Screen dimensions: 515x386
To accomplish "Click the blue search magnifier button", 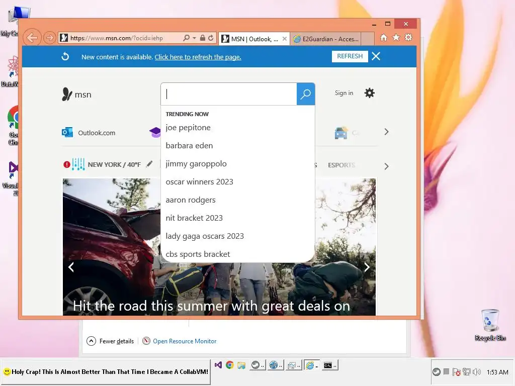I will click(x=306, y=94).
